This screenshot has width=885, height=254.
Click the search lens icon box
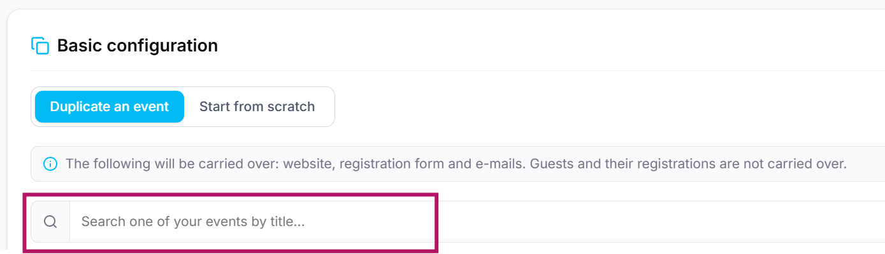click(50, 222)
